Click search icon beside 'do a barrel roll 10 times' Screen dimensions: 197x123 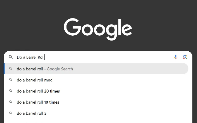pyautogui.click(x=11, y=102)
